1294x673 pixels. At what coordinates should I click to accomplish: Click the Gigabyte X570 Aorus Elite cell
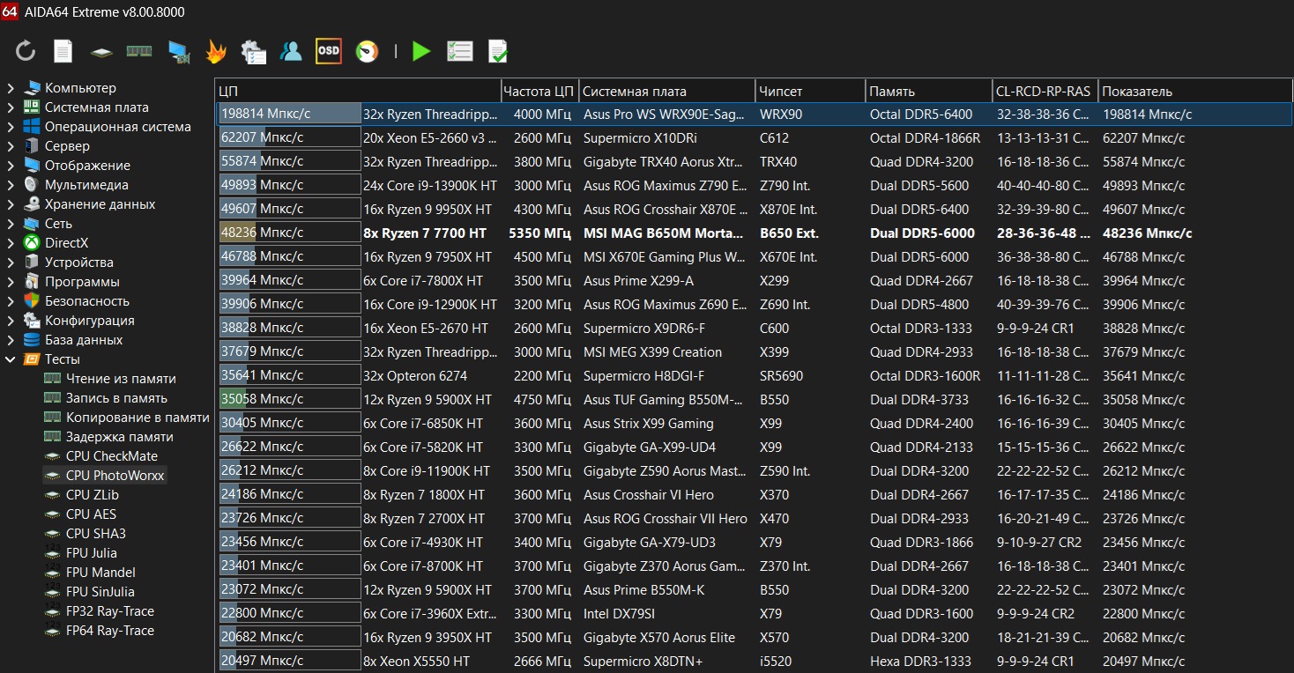pos(659,638)
